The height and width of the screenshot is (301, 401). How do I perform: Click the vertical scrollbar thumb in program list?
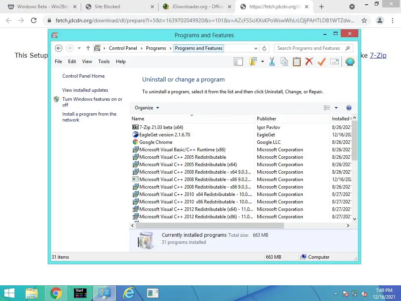[354, 141]
